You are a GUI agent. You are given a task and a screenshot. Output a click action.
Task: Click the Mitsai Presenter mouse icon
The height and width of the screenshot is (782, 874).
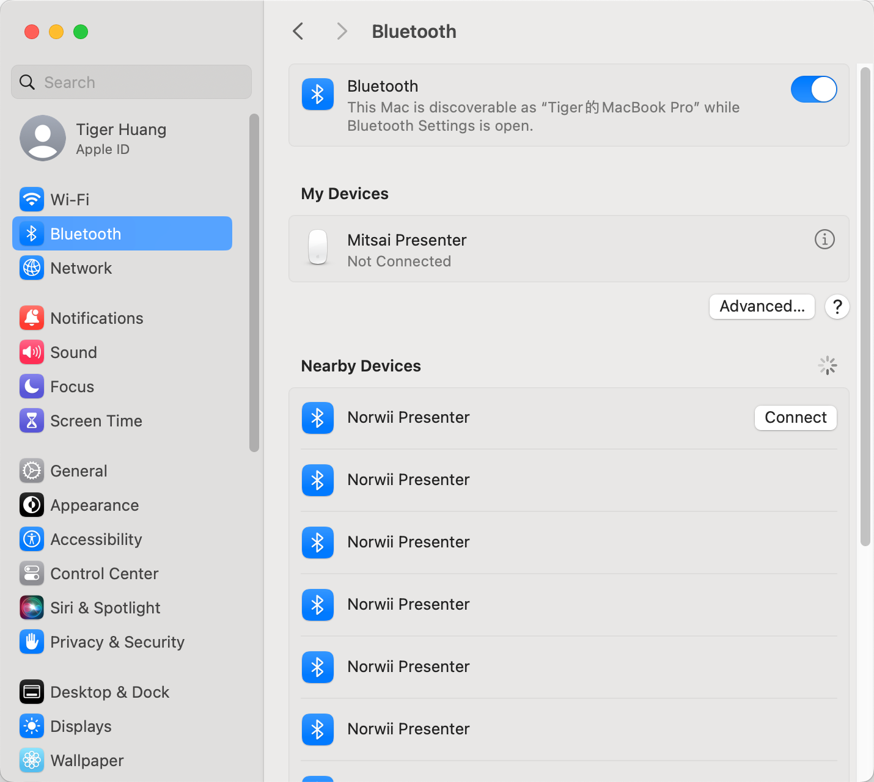(318, 247)
